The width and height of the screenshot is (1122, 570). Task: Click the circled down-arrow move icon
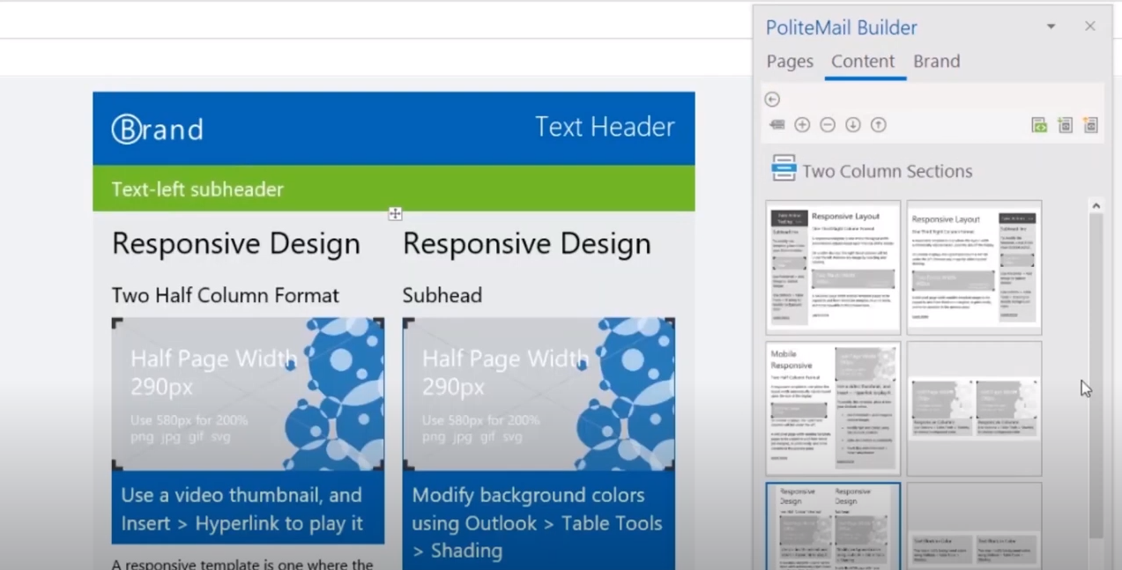tap(853, 125)
